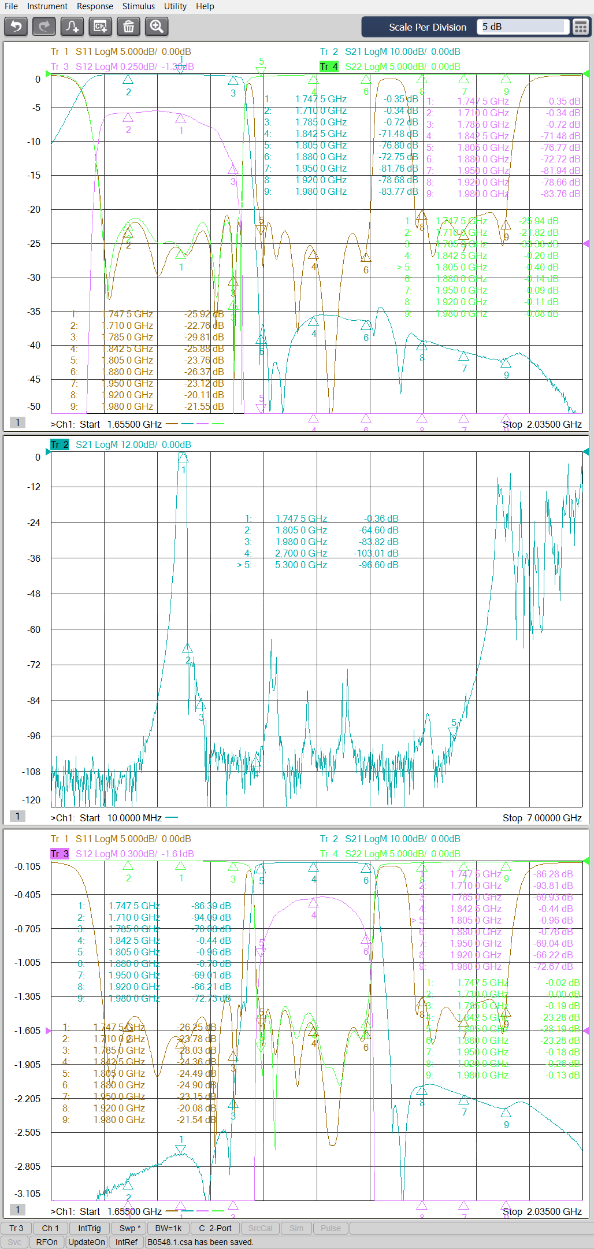Open the Response menu
Screen dimensions: 594x1249
tap(95, 6)
